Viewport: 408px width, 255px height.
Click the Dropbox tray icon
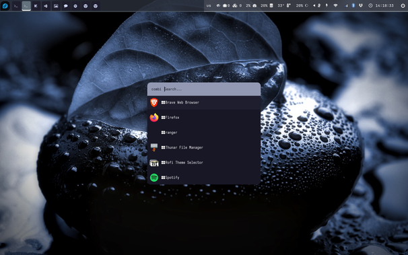[361, 5]
